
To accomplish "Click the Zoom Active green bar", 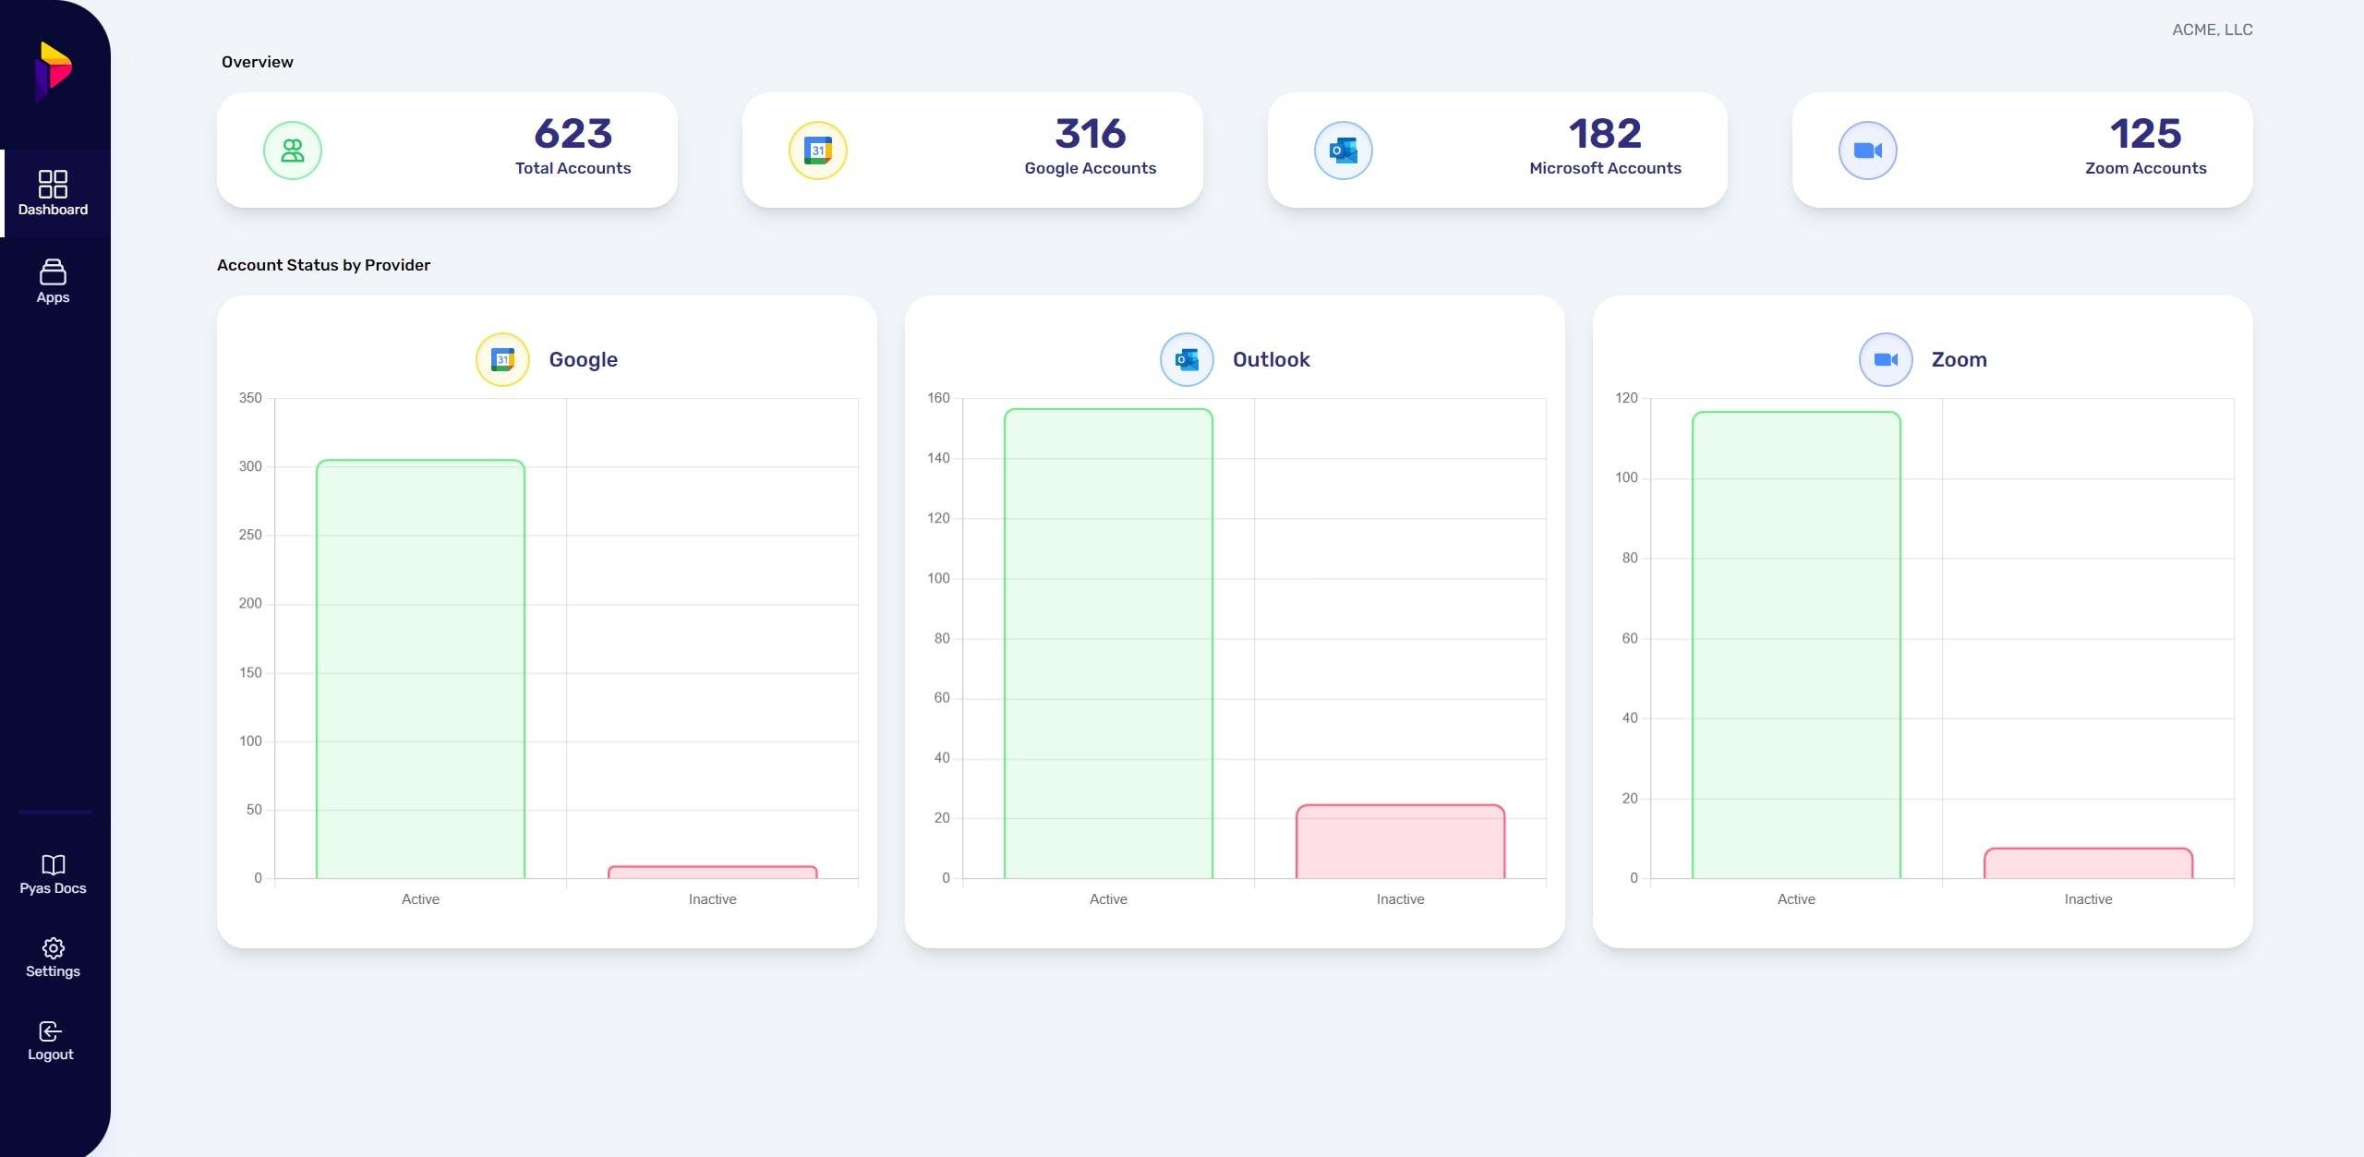I will coord(1796,645).
